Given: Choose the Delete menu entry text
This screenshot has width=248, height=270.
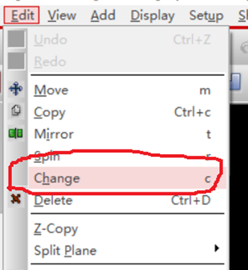Looking at the screenshot, I should pyautogui.click(x=53, y=200).
